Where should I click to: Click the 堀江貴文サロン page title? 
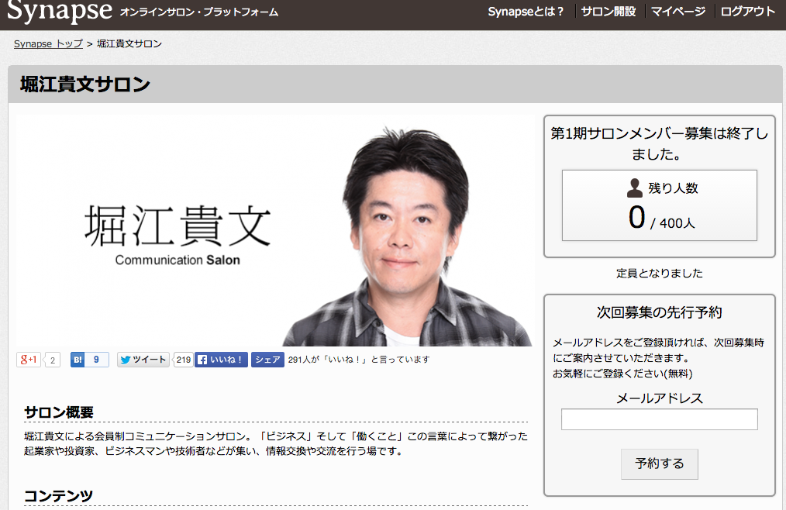pos(85,84)
